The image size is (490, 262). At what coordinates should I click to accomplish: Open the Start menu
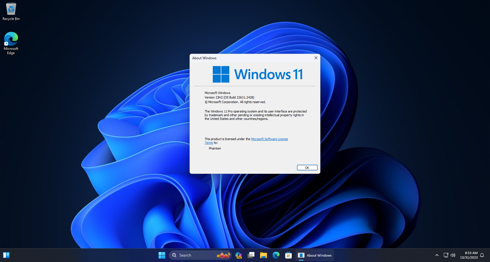click(x=162, y=255)
